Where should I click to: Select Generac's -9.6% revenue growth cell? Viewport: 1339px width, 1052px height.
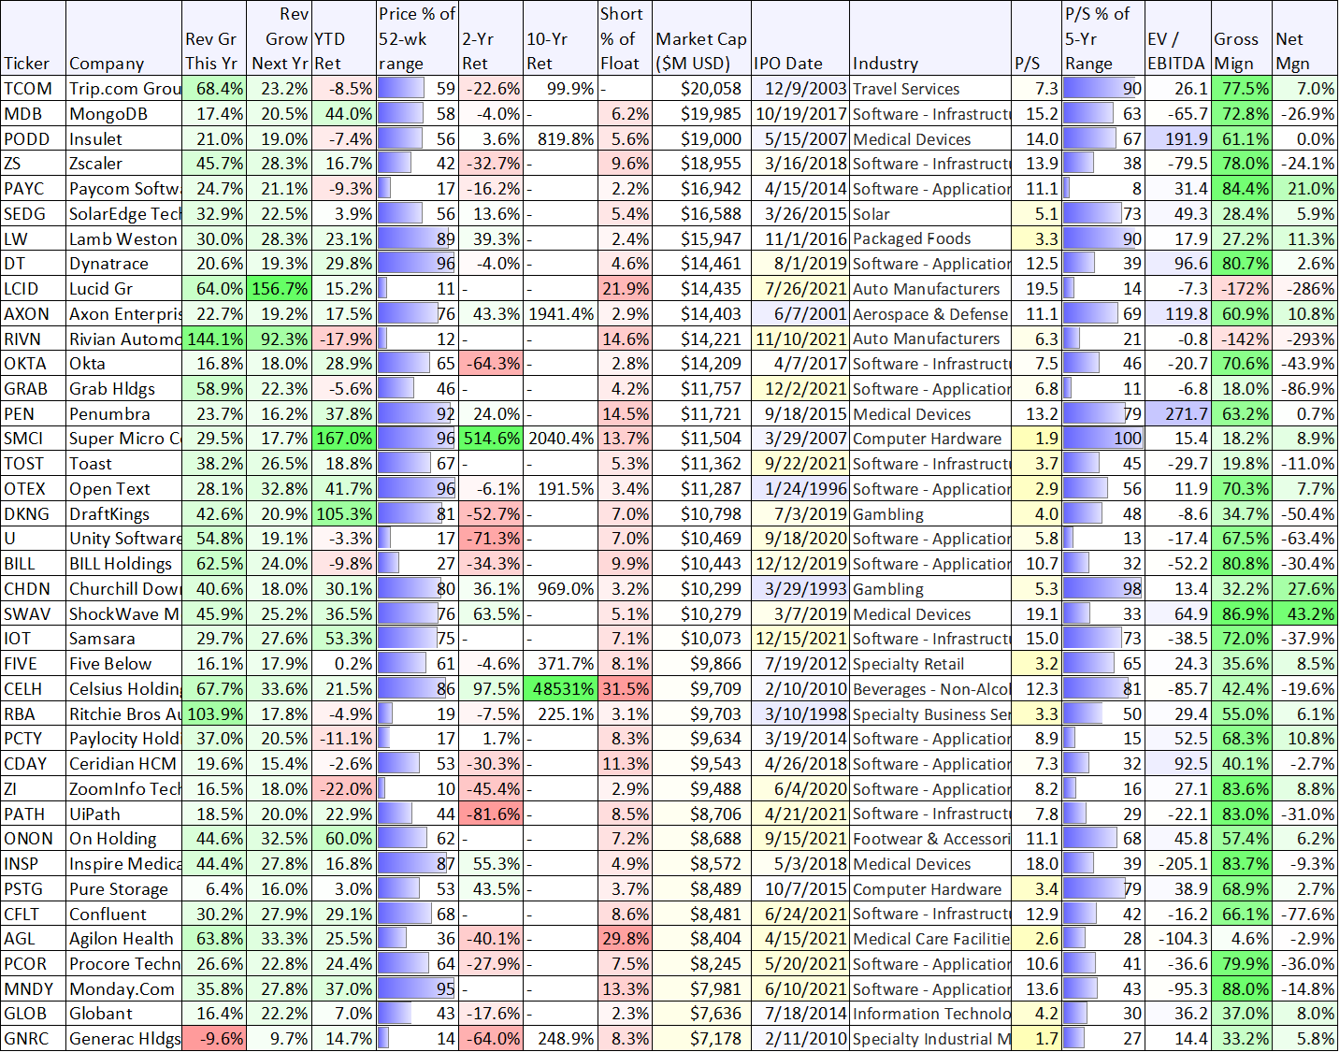click(x=215, y=1038)
